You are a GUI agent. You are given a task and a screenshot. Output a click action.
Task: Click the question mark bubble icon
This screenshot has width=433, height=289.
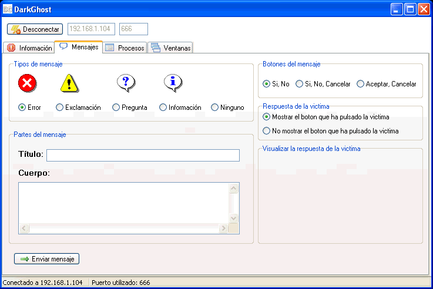[x=126, y=83]
